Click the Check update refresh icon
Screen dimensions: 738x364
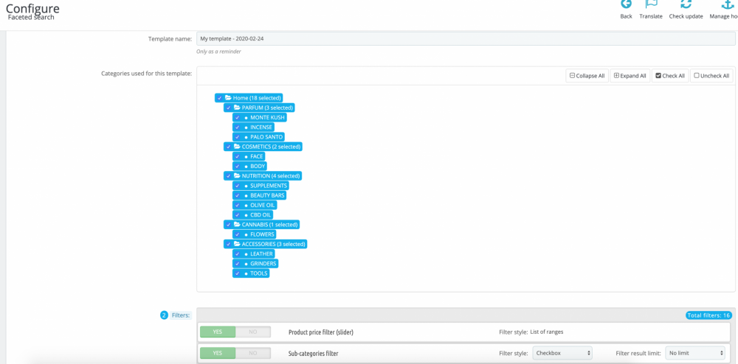686,4
